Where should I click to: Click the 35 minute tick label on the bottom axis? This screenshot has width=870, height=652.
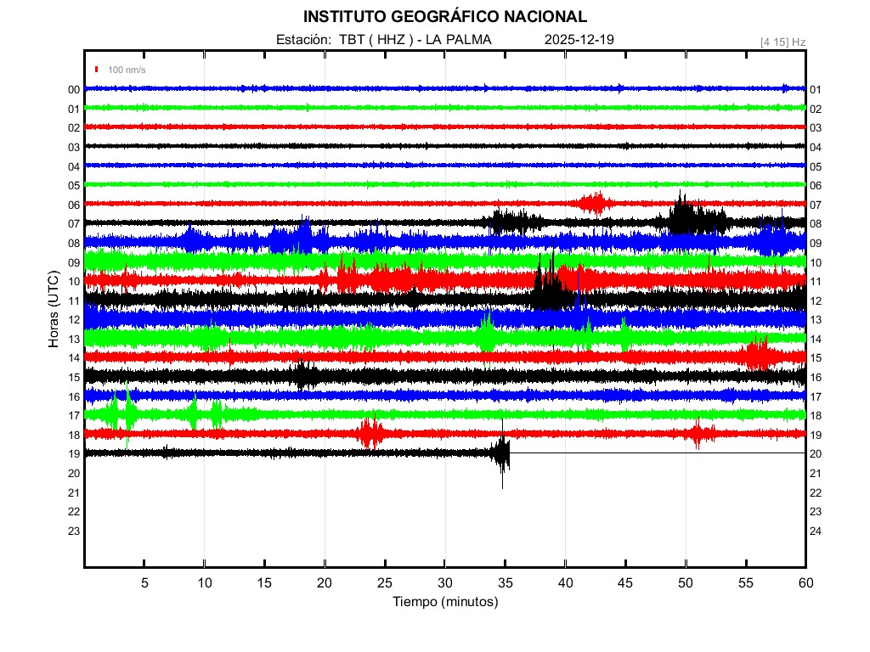(x=506, y=583)
